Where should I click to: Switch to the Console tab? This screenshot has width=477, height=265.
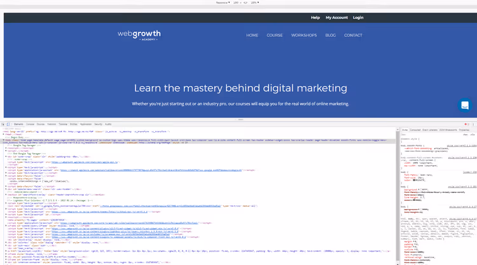(x=30, y=125)
